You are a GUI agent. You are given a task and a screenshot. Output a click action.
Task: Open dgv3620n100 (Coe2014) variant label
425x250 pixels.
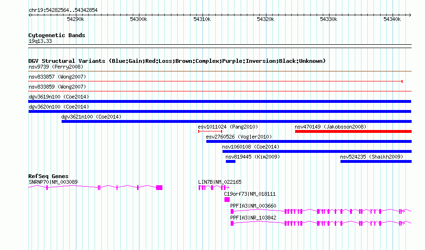pos(59,107)
